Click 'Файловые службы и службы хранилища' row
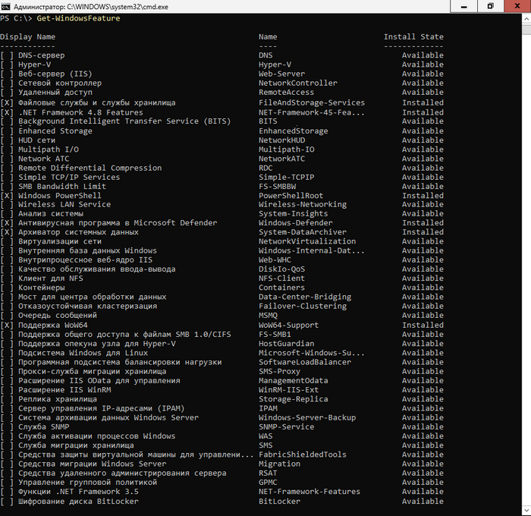531x516 pixels. tap(97, 102)
